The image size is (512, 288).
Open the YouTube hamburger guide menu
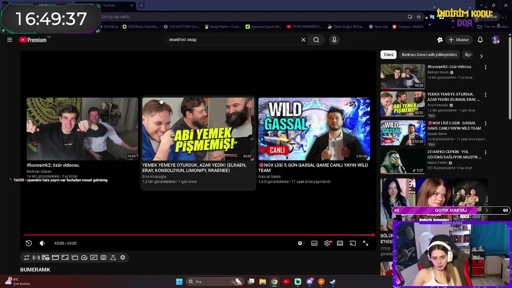[10, 40]
